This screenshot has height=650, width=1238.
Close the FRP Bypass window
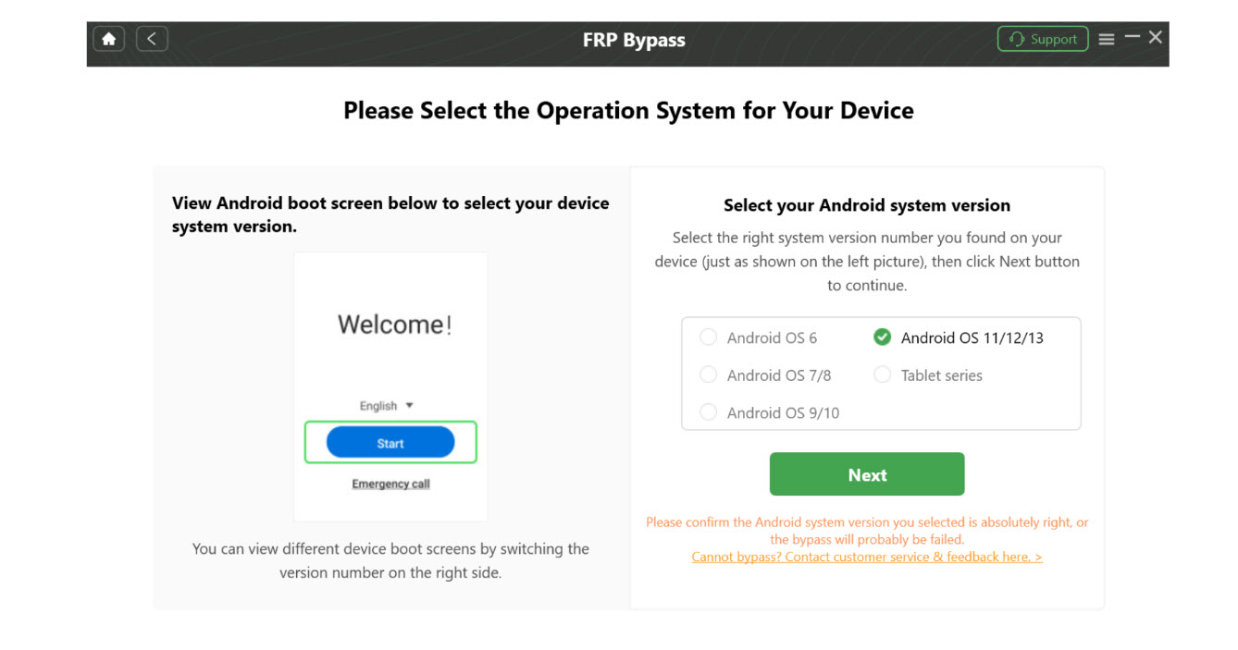[x=1156, y=38]
